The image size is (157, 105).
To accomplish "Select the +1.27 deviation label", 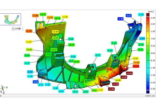I will [29, 42].
